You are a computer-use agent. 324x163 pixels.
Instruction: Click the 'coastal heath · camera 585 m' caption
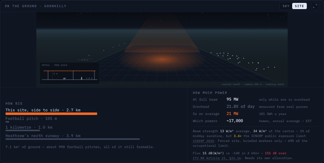pyautogui.click(x=253, y=84)
